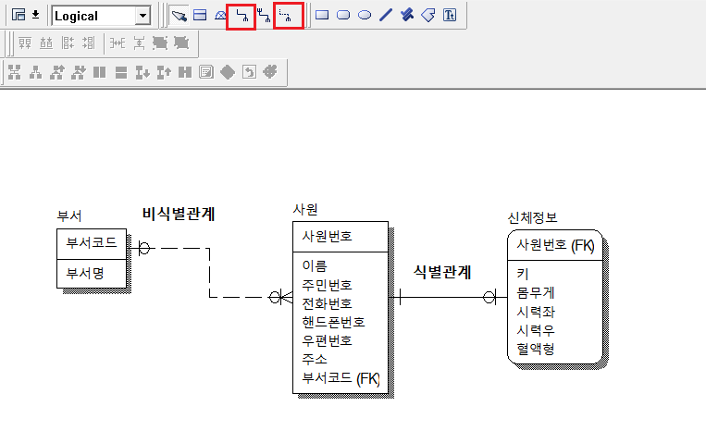Select the 키 attribute

coord(522,274)
